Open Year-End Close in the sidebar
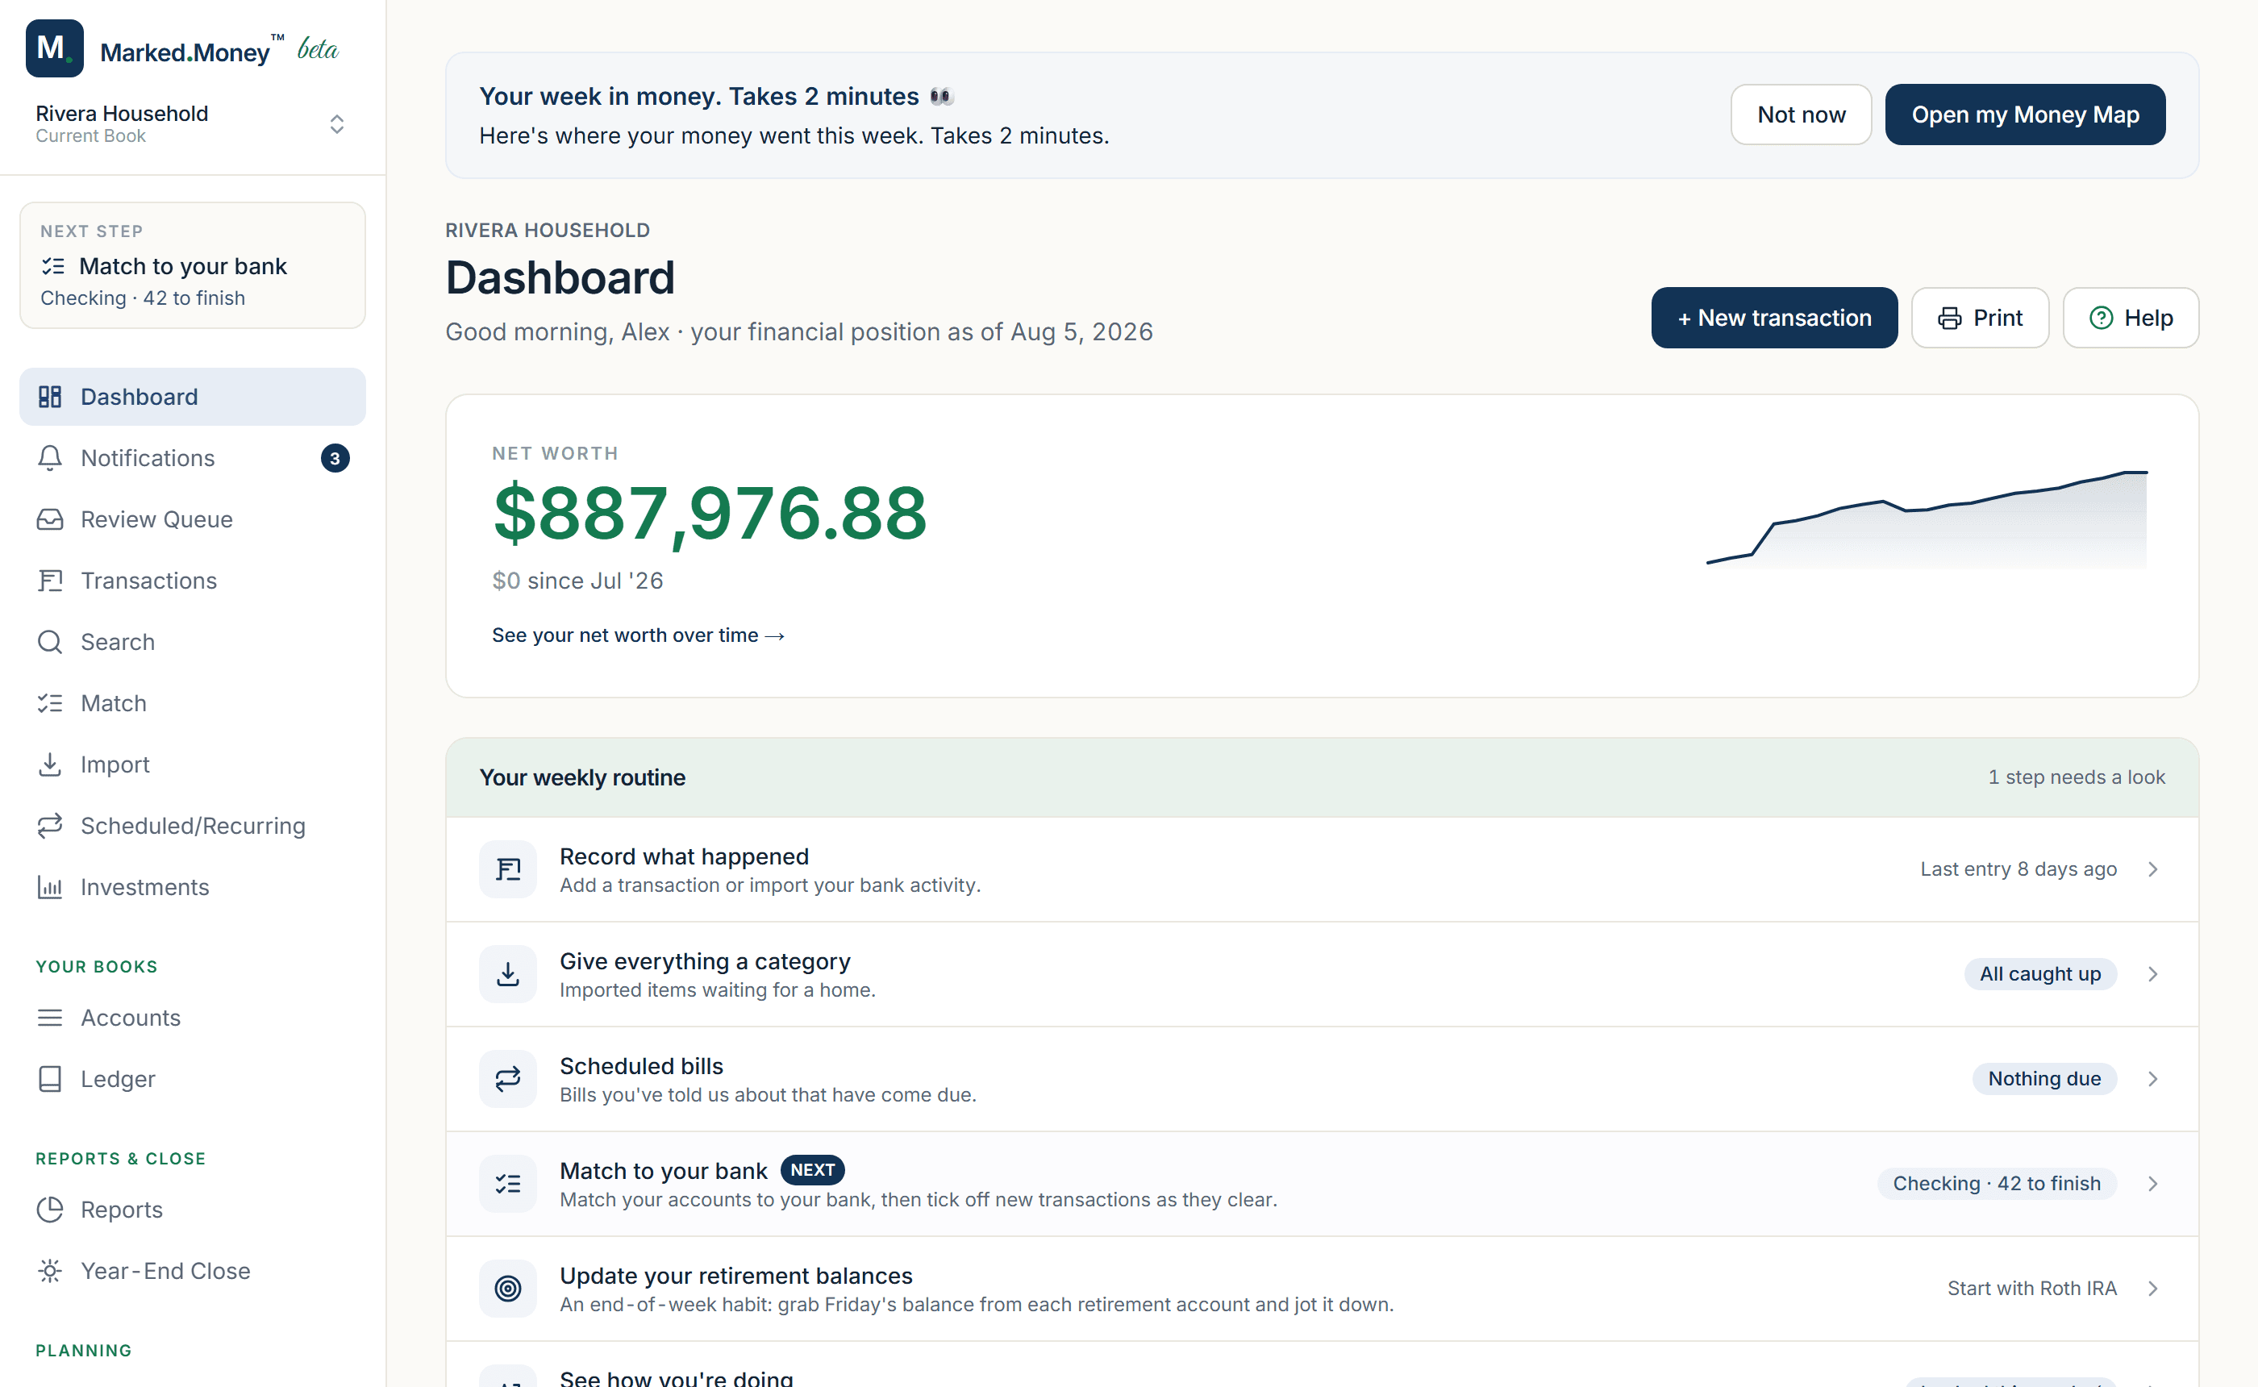This screenshot has width=2258, height=1387. (192, 1271)
